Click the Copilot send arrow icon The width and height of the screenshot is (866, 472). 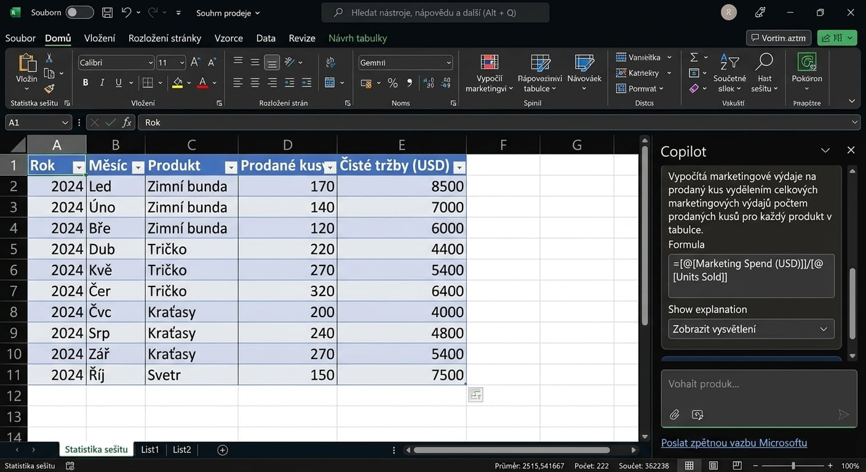(x=843, y=415)
